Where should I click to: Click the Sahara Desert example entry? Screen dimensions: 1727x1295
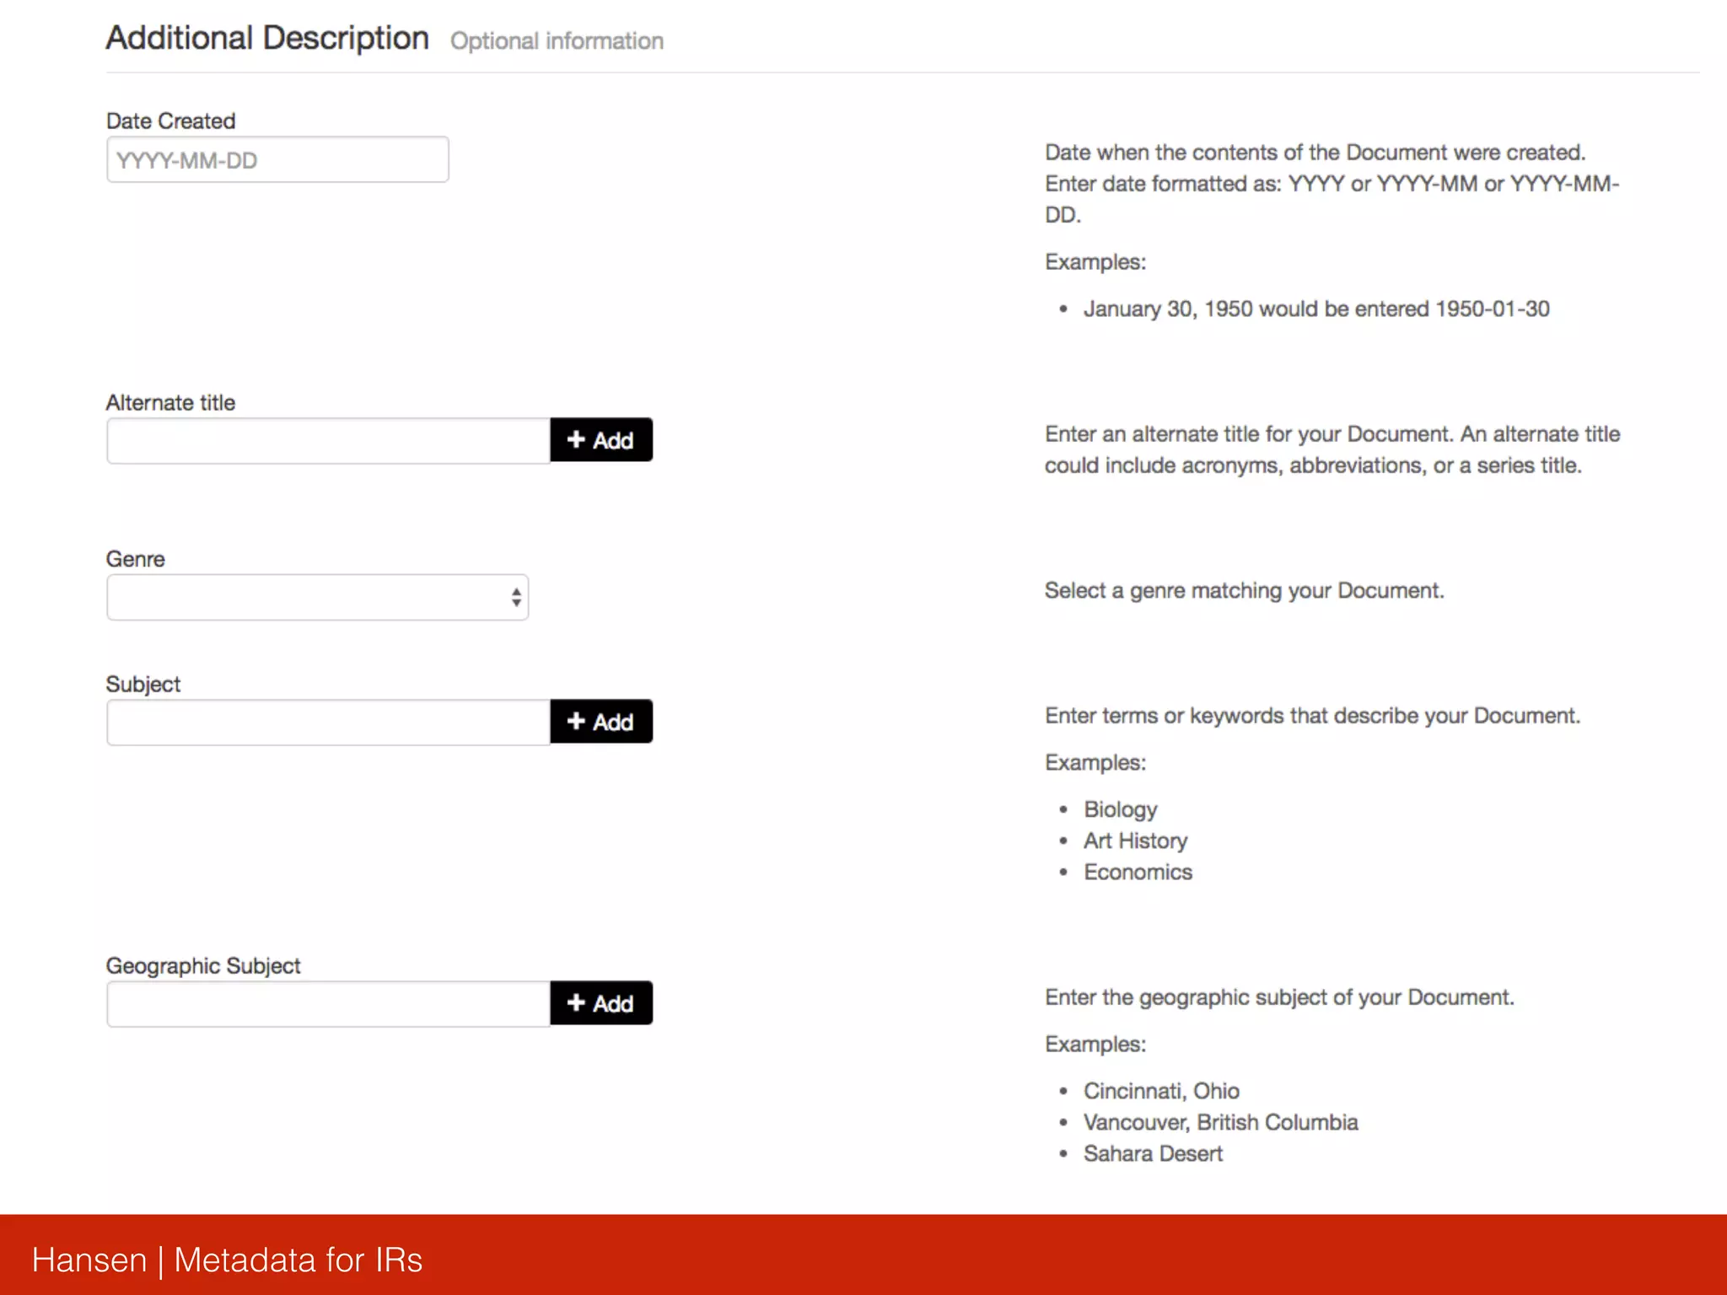[1153, 1153]
